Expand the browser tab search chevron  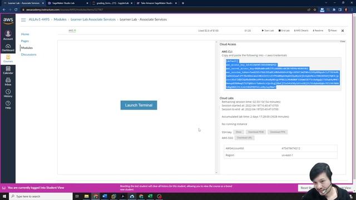click(x=326, y=3)
